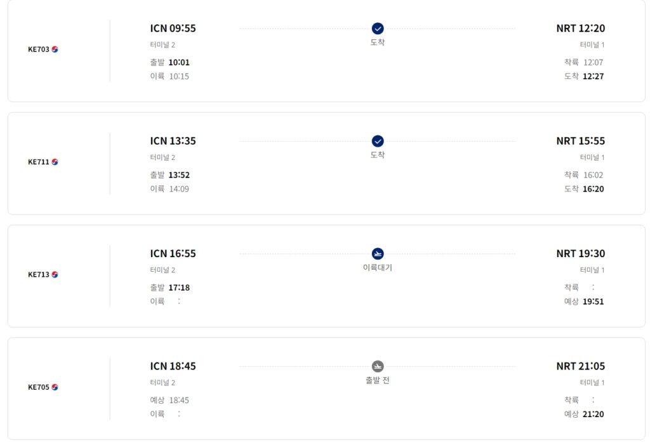Click the 출발 전 status label

[x=377, y=380]
